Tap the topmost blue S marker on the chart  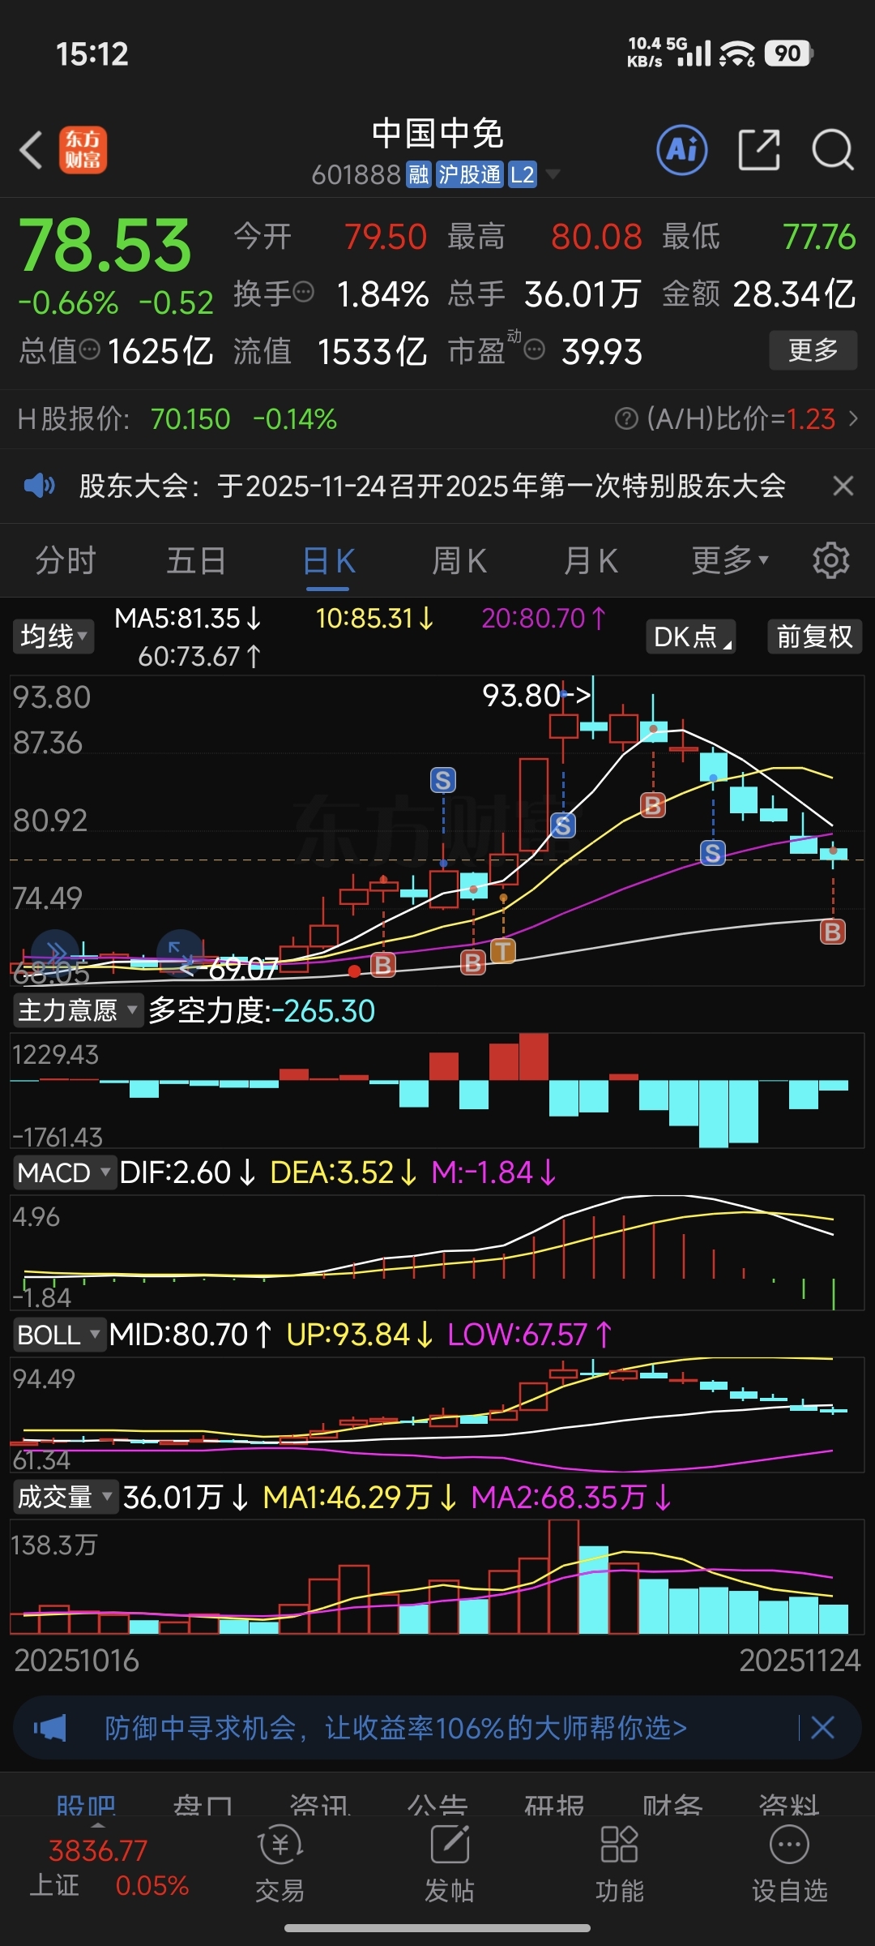pos(443,781)
